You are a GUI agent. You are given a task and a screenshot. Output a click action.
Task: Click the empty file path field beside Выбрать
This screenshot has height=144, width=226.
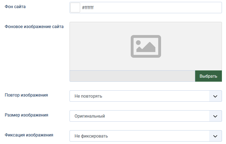click(x=132, y=76)
